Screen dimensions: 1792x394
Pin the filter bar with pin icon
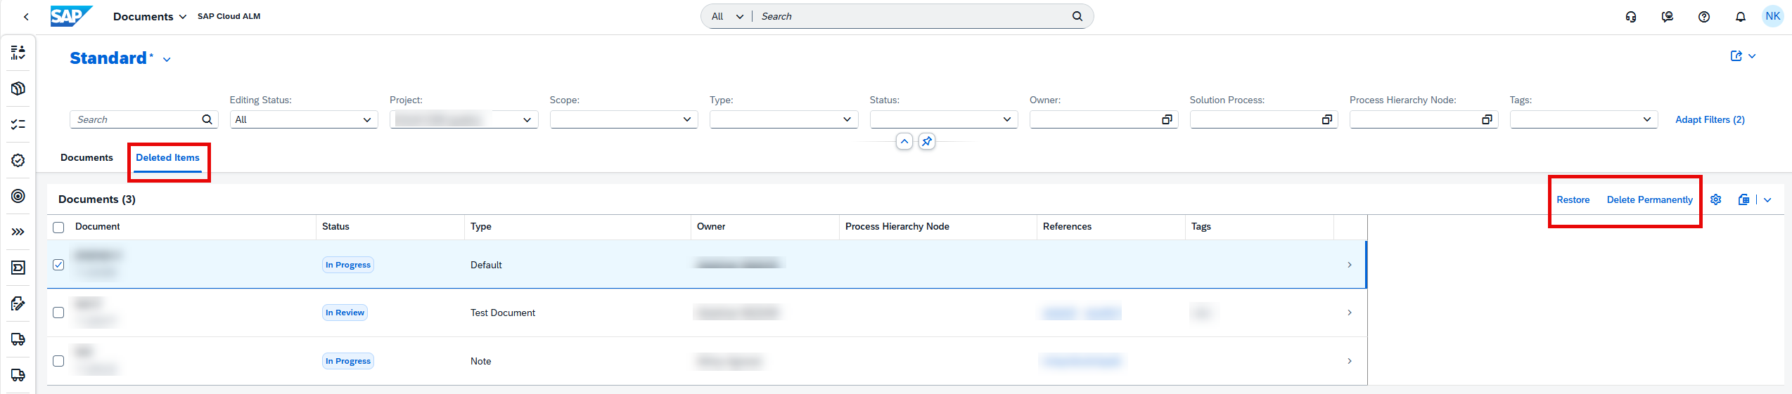click(927, 142)
